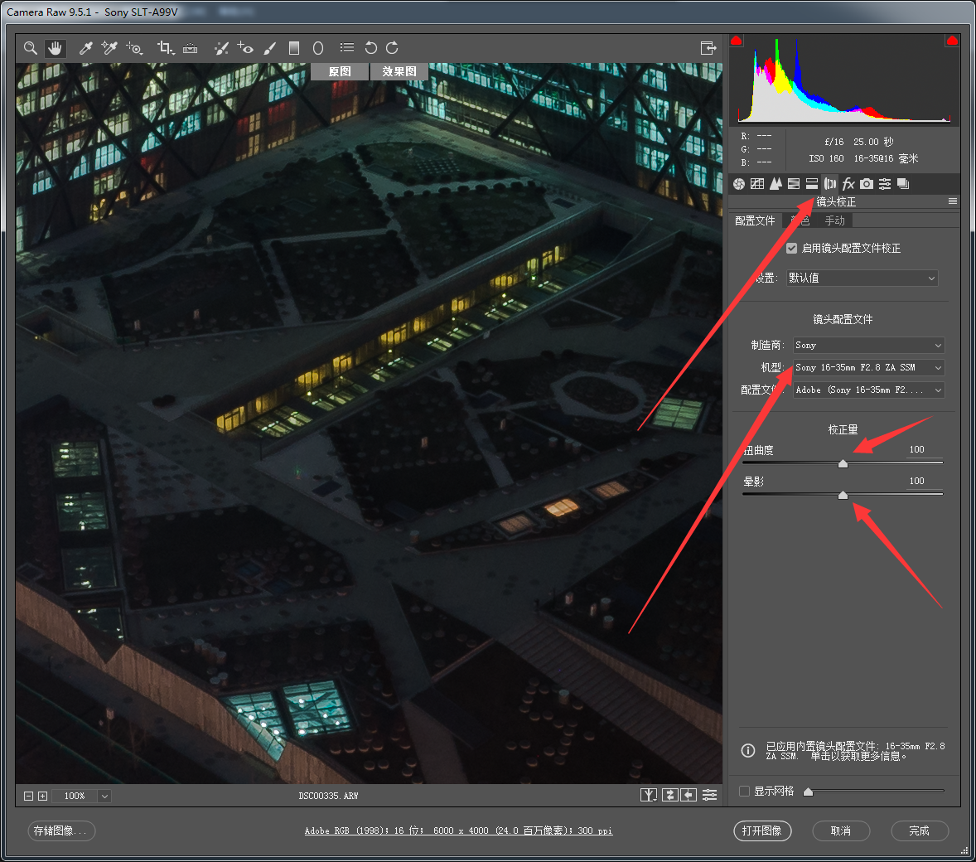The image size is (976, 862).
Task: Toggle full screen mode icon
Action: pos(708,48)
